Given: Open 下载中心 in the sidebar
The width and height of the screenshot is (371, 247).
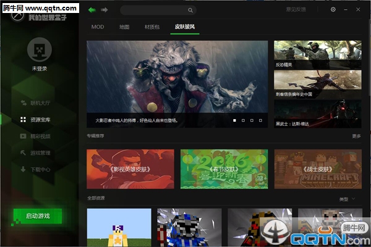Looking at the screenshot, I should [x=40, y=169].
